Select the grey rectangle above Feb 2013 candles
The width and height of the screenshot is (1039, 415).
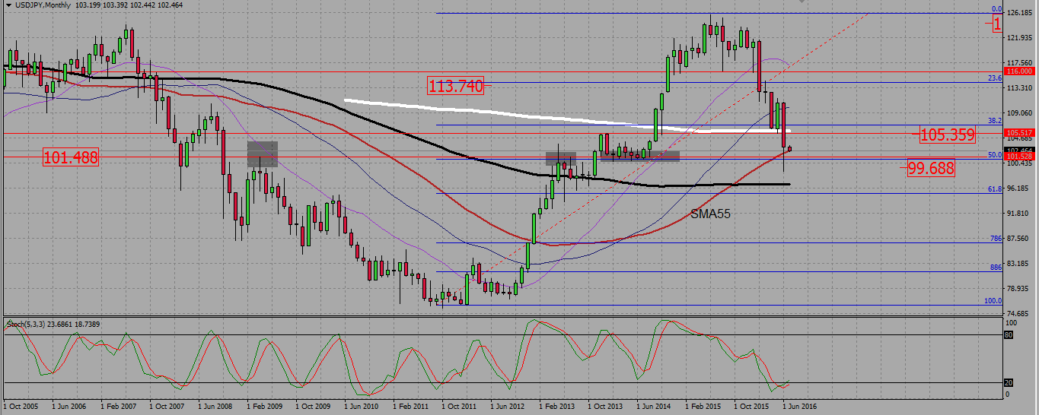(561, 159)
